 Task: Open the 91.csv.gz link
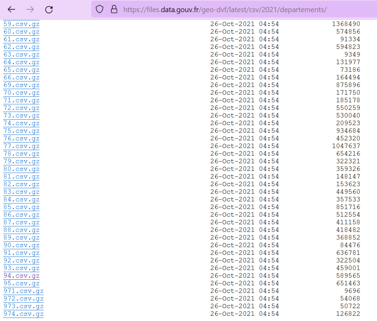21,253
